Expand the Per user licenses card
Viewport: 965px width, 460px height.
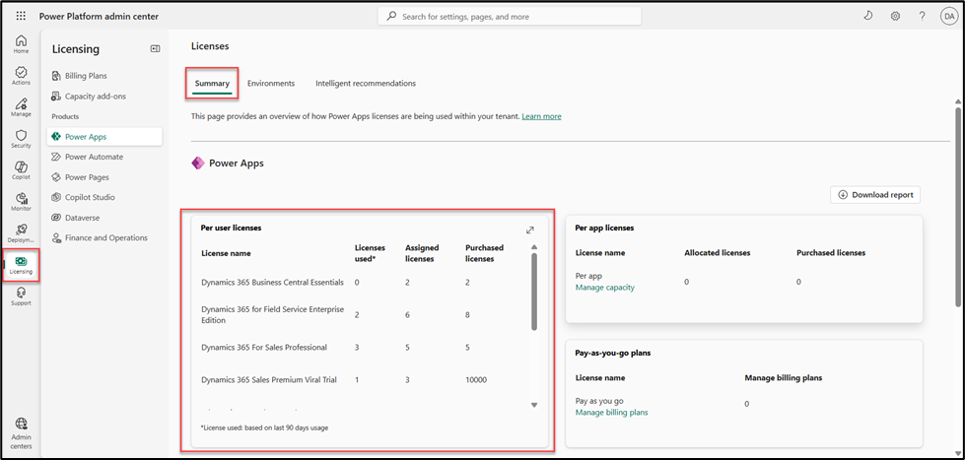530,230
